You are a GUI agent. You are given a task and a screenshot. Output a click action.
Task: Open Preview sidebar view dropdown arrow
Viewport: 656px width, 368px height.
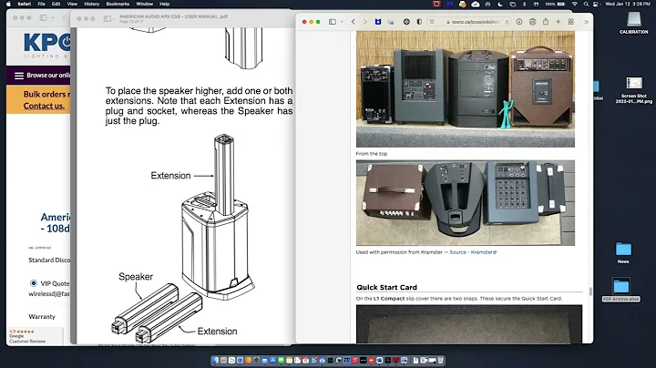coord(113,19)
